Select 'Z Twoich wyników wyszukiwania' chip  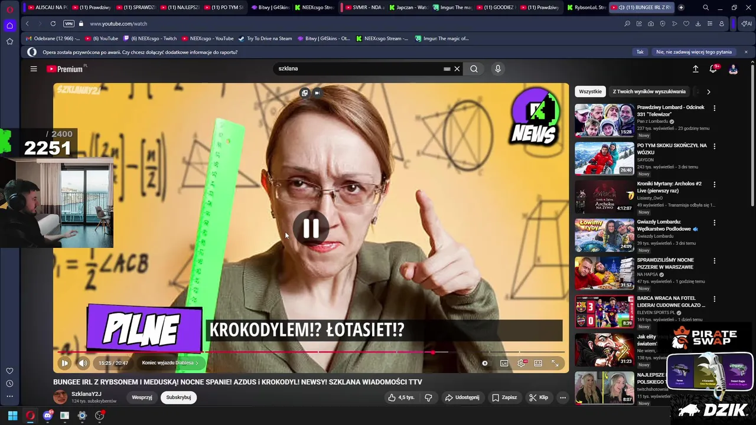[649, 91]
